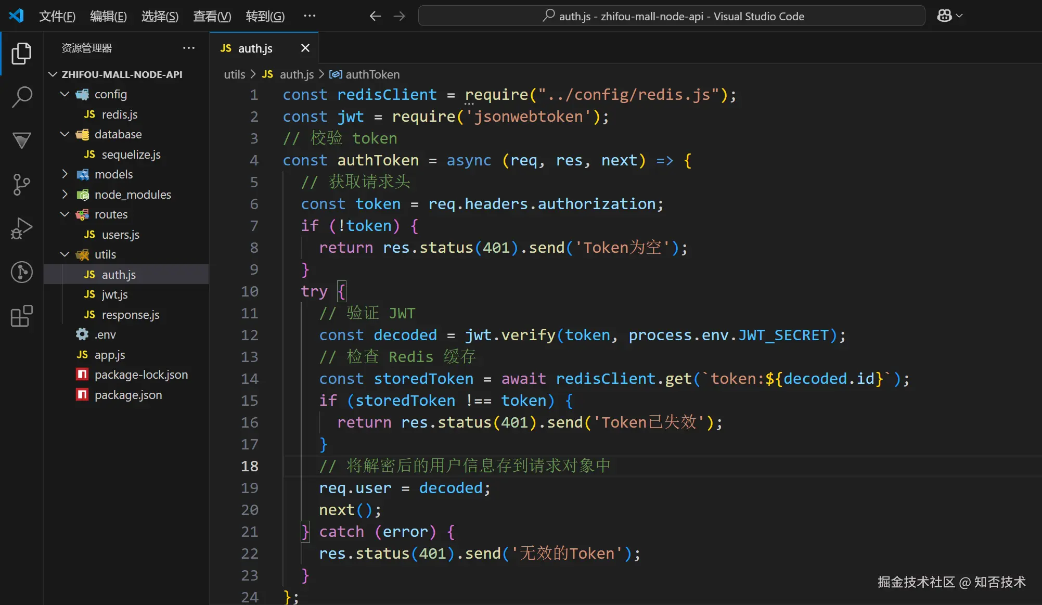The width and height of the screenshot is (1042, 605).
Task: Open the jwt.js file in the explorer
Action: tap(114, 294)
